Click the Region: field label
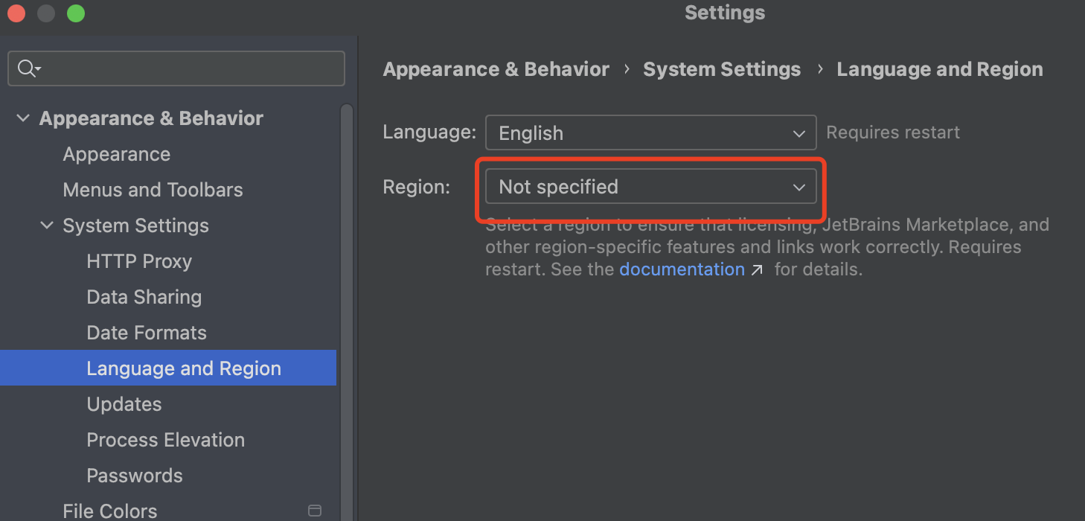 (417, 187)
